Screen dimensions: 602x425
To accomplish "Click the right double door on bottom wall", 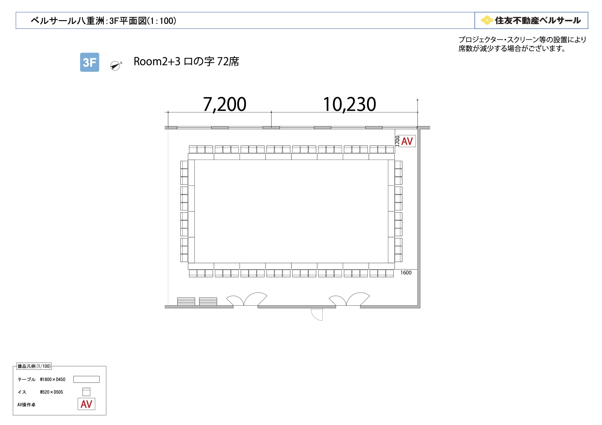I will tap(349, 299).
